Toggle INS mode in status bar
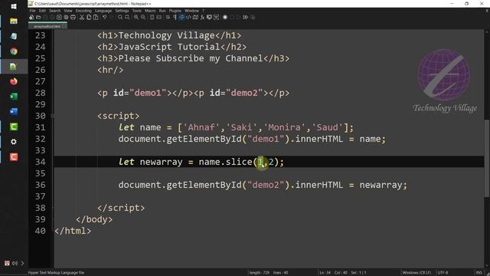Viewport: 490px width, 276px height. (479, 273)
